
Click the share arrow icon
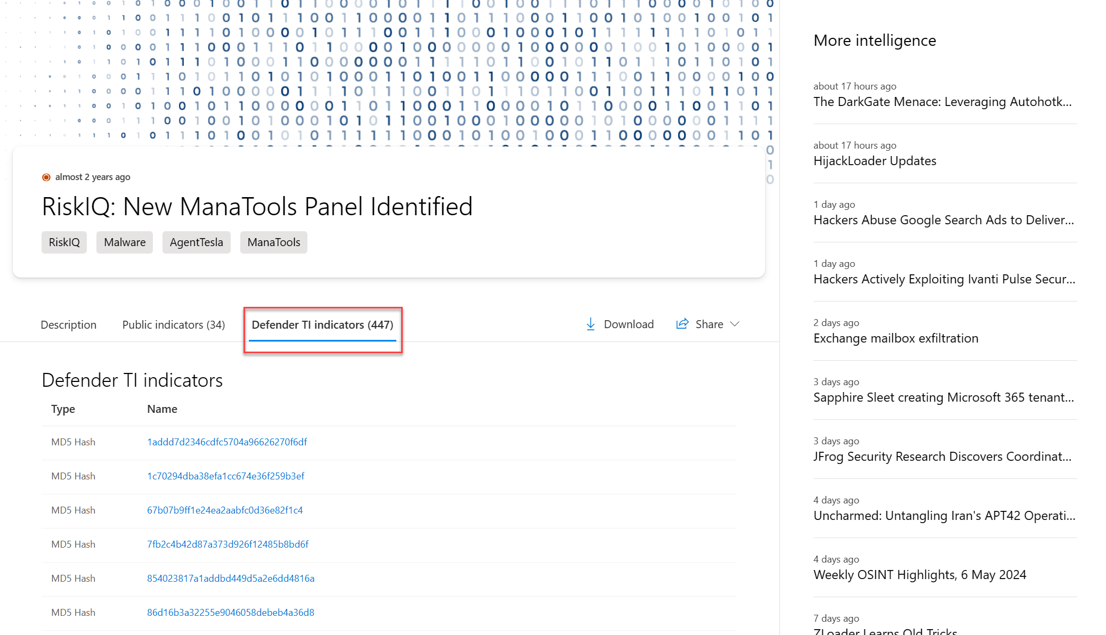point(682,324)
